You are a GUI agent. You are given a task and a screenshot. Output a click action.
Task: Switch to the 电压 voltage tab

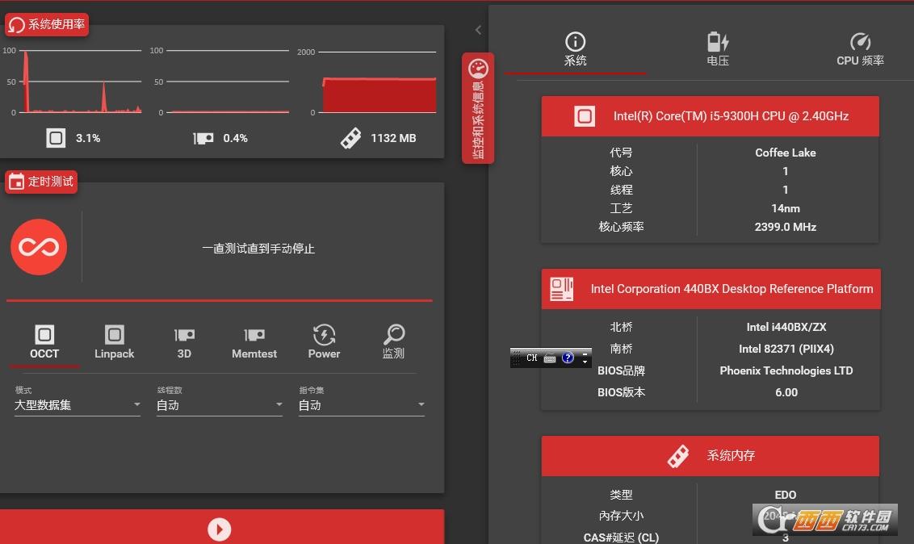click(718, 49)
